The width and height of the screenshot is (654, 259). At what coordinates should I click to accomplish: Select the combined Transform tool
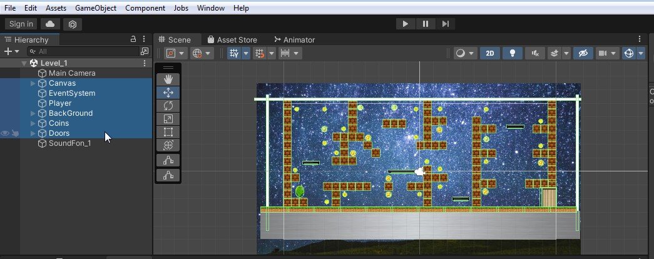(168, 145)
